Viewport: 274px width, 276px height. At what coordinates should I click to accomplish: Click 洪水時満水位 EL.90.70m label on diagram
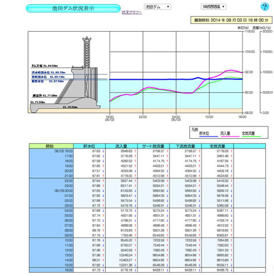49,72
